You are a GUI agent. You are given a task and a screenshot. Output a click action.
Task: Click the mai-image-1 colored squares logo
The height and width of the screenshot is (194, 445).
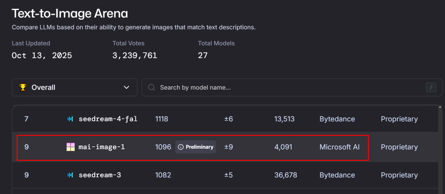[x=70, y=147]
